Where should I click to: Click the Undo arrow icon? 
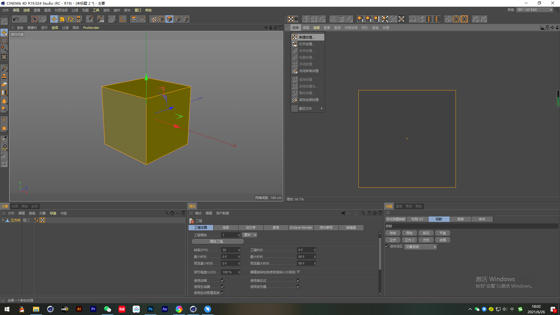click(x=16, y=19)
